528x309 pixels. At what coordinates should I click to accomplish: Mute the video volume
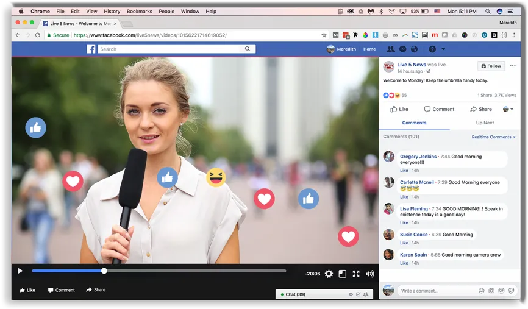pyautogui.click(x=369, y=274)
